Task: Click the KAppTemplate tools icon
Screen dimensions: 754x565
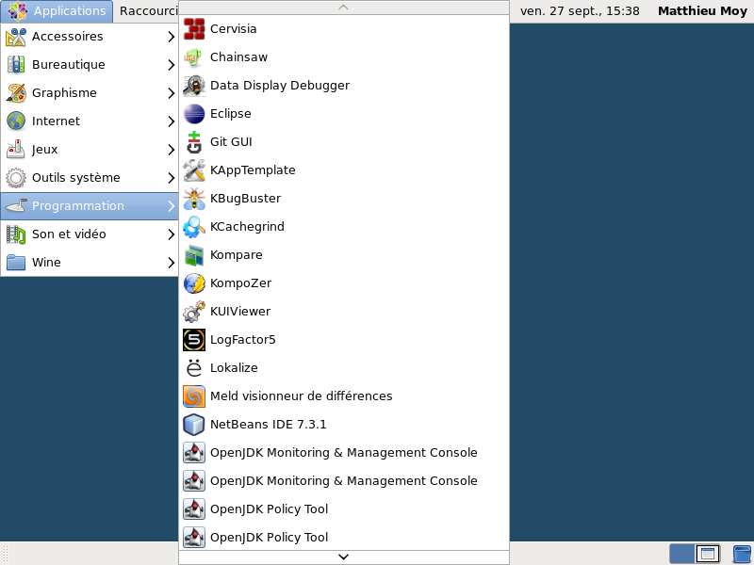Action: (194, 170)
